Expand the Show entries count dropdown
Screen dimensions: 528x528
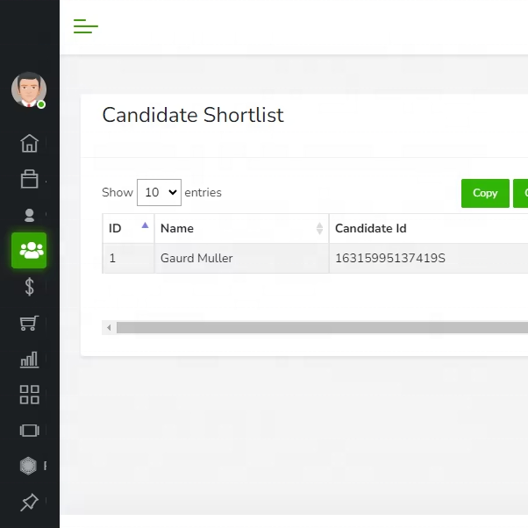coord(159,192)
